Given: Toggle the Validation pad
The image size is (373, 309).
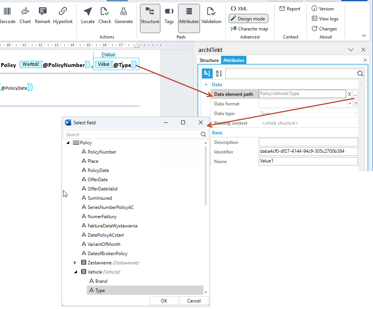Looking at the screenshot, I should (211, 16).
